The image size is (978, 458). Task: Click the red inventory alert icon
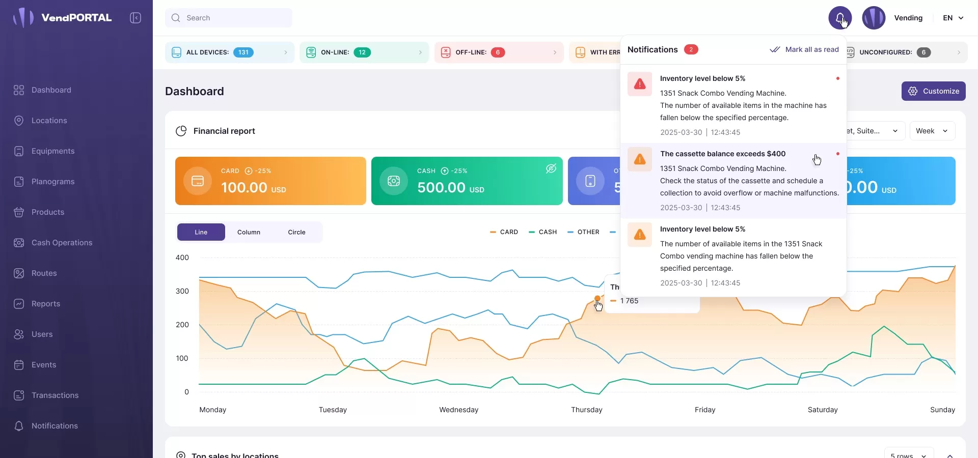pyautogui.click(x=640, y=84)
